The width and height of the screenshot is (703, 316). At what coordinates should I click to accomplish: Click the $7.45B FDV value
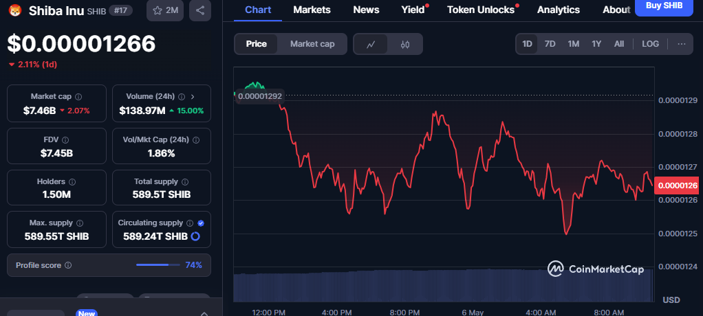pyautogui.click(x=56, y=153)
